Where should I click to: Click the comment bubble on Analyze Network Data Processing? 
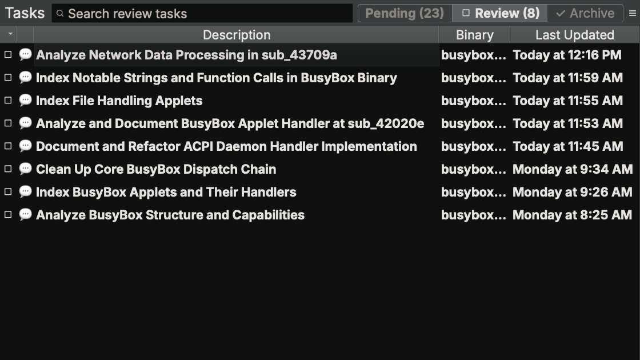point(25,55)
